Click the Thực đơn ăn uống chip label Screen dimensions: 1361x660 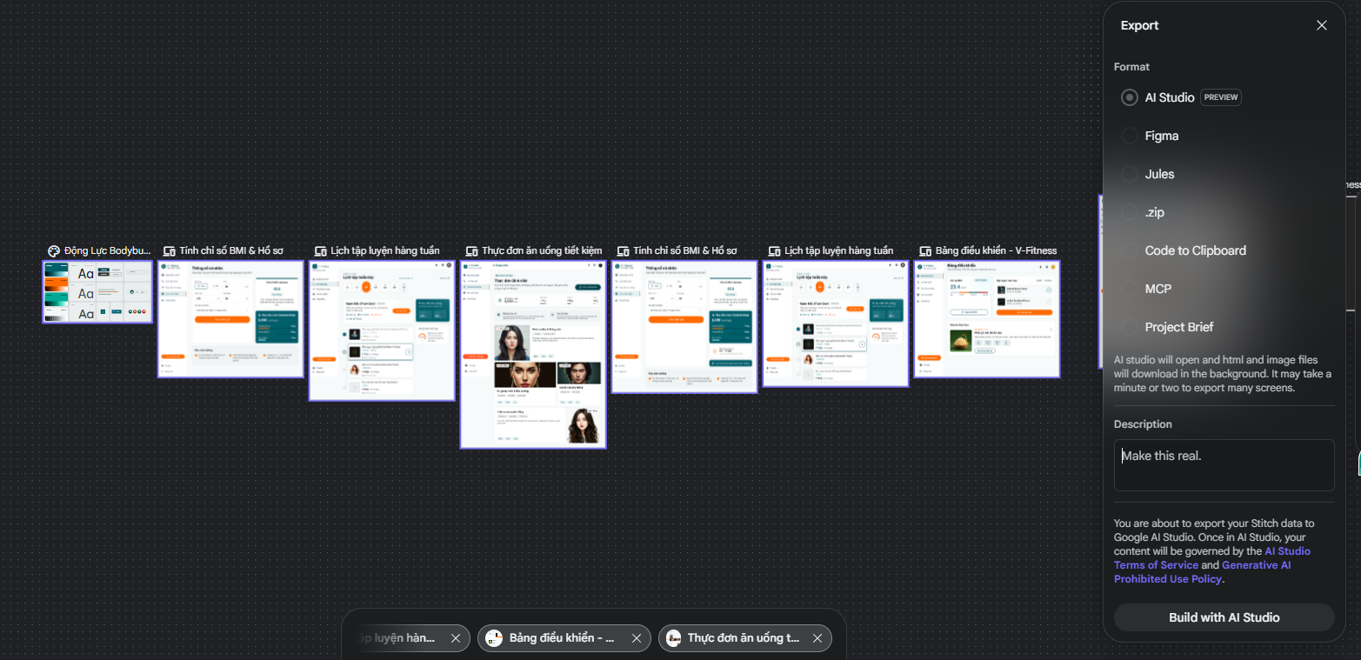click(744, 638)
